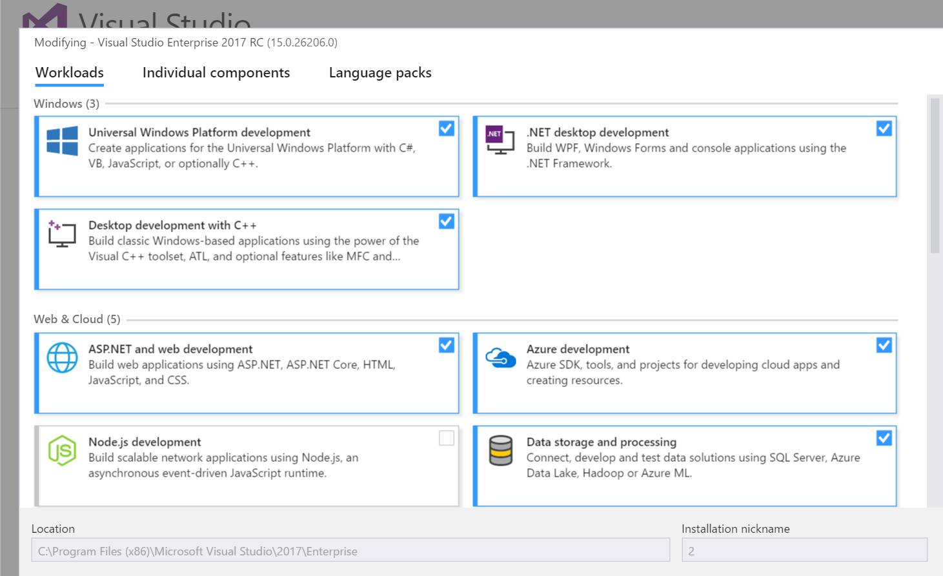Switch to the Individual components tab
Image resolution: width=943 pixels, height=576 pixels.
tap(216, 72)
